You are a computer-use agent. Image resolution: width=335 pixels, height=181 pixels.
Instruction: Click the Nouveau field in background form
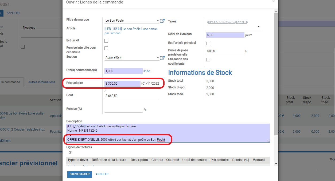(x=41, y=27)
